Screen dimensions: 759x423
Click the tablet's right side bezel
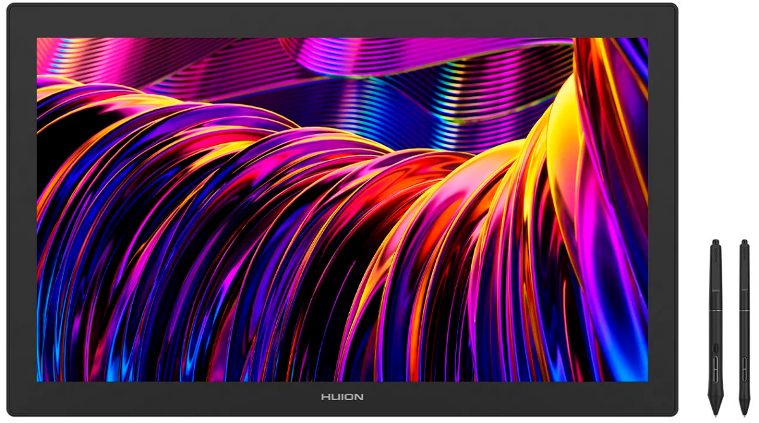coord(662,209)
